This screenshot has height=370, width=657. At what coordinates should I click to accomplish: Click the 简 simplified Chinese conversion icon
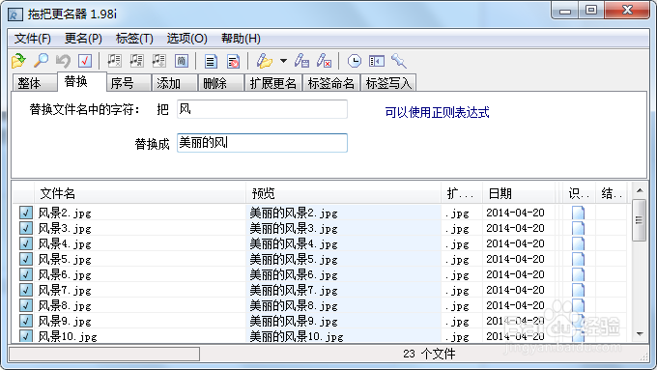(x=181, y=61)
